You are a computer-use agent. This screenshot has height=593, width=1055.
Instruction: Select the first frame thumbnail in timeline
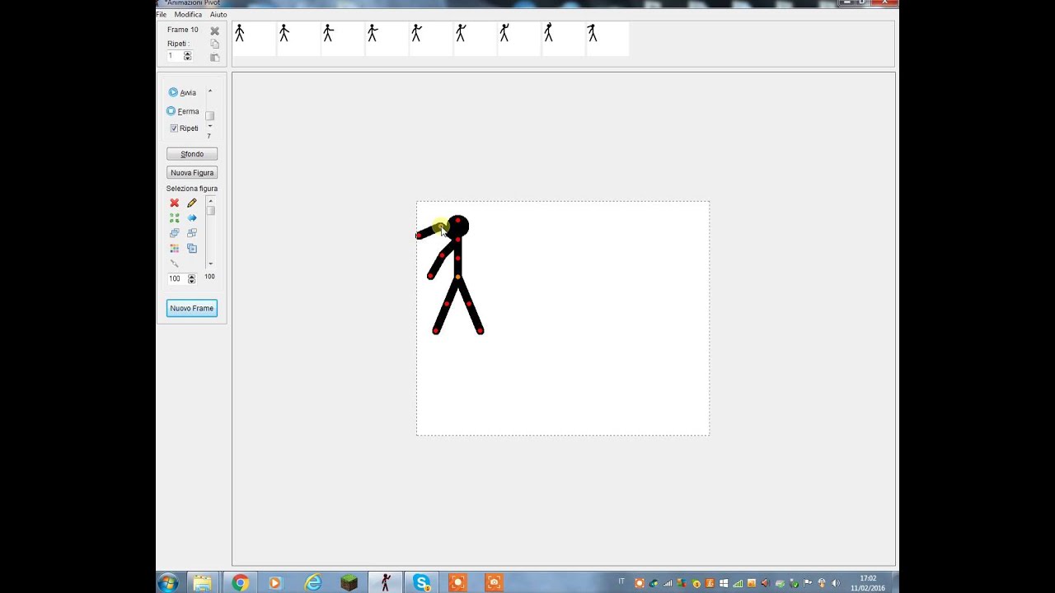click(254, 39)
